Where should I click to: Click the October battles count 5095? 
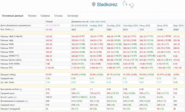[x=109, y=30]
